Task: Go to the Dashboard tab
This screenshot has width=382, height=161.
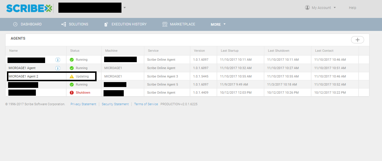Action: point(31,24)
